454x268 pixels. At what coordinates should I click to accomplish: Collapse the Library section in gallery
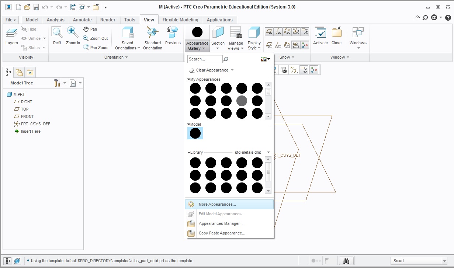tap(189, 152)
